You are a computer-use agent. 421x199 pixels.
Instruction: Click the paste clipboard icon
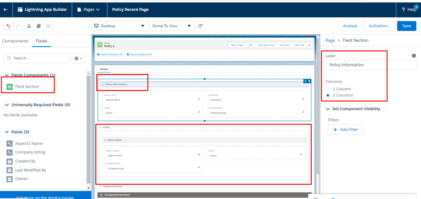[x=48, y=26]
